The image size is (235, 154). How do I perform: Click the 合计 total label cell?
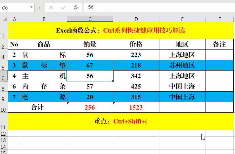(x=37, y=107)
